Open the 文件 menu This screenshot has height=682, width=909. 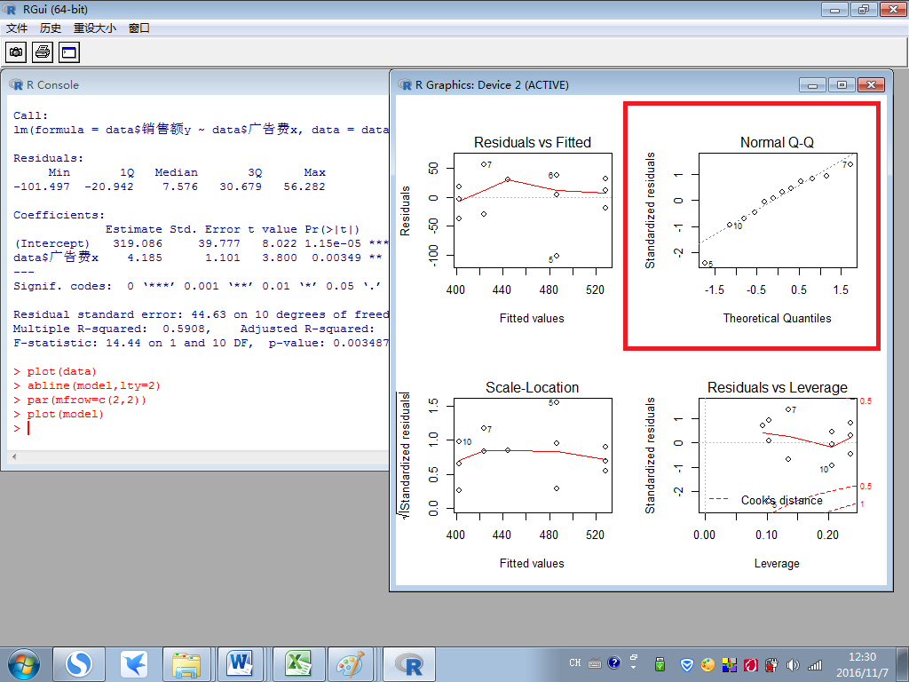coord(17,28)
